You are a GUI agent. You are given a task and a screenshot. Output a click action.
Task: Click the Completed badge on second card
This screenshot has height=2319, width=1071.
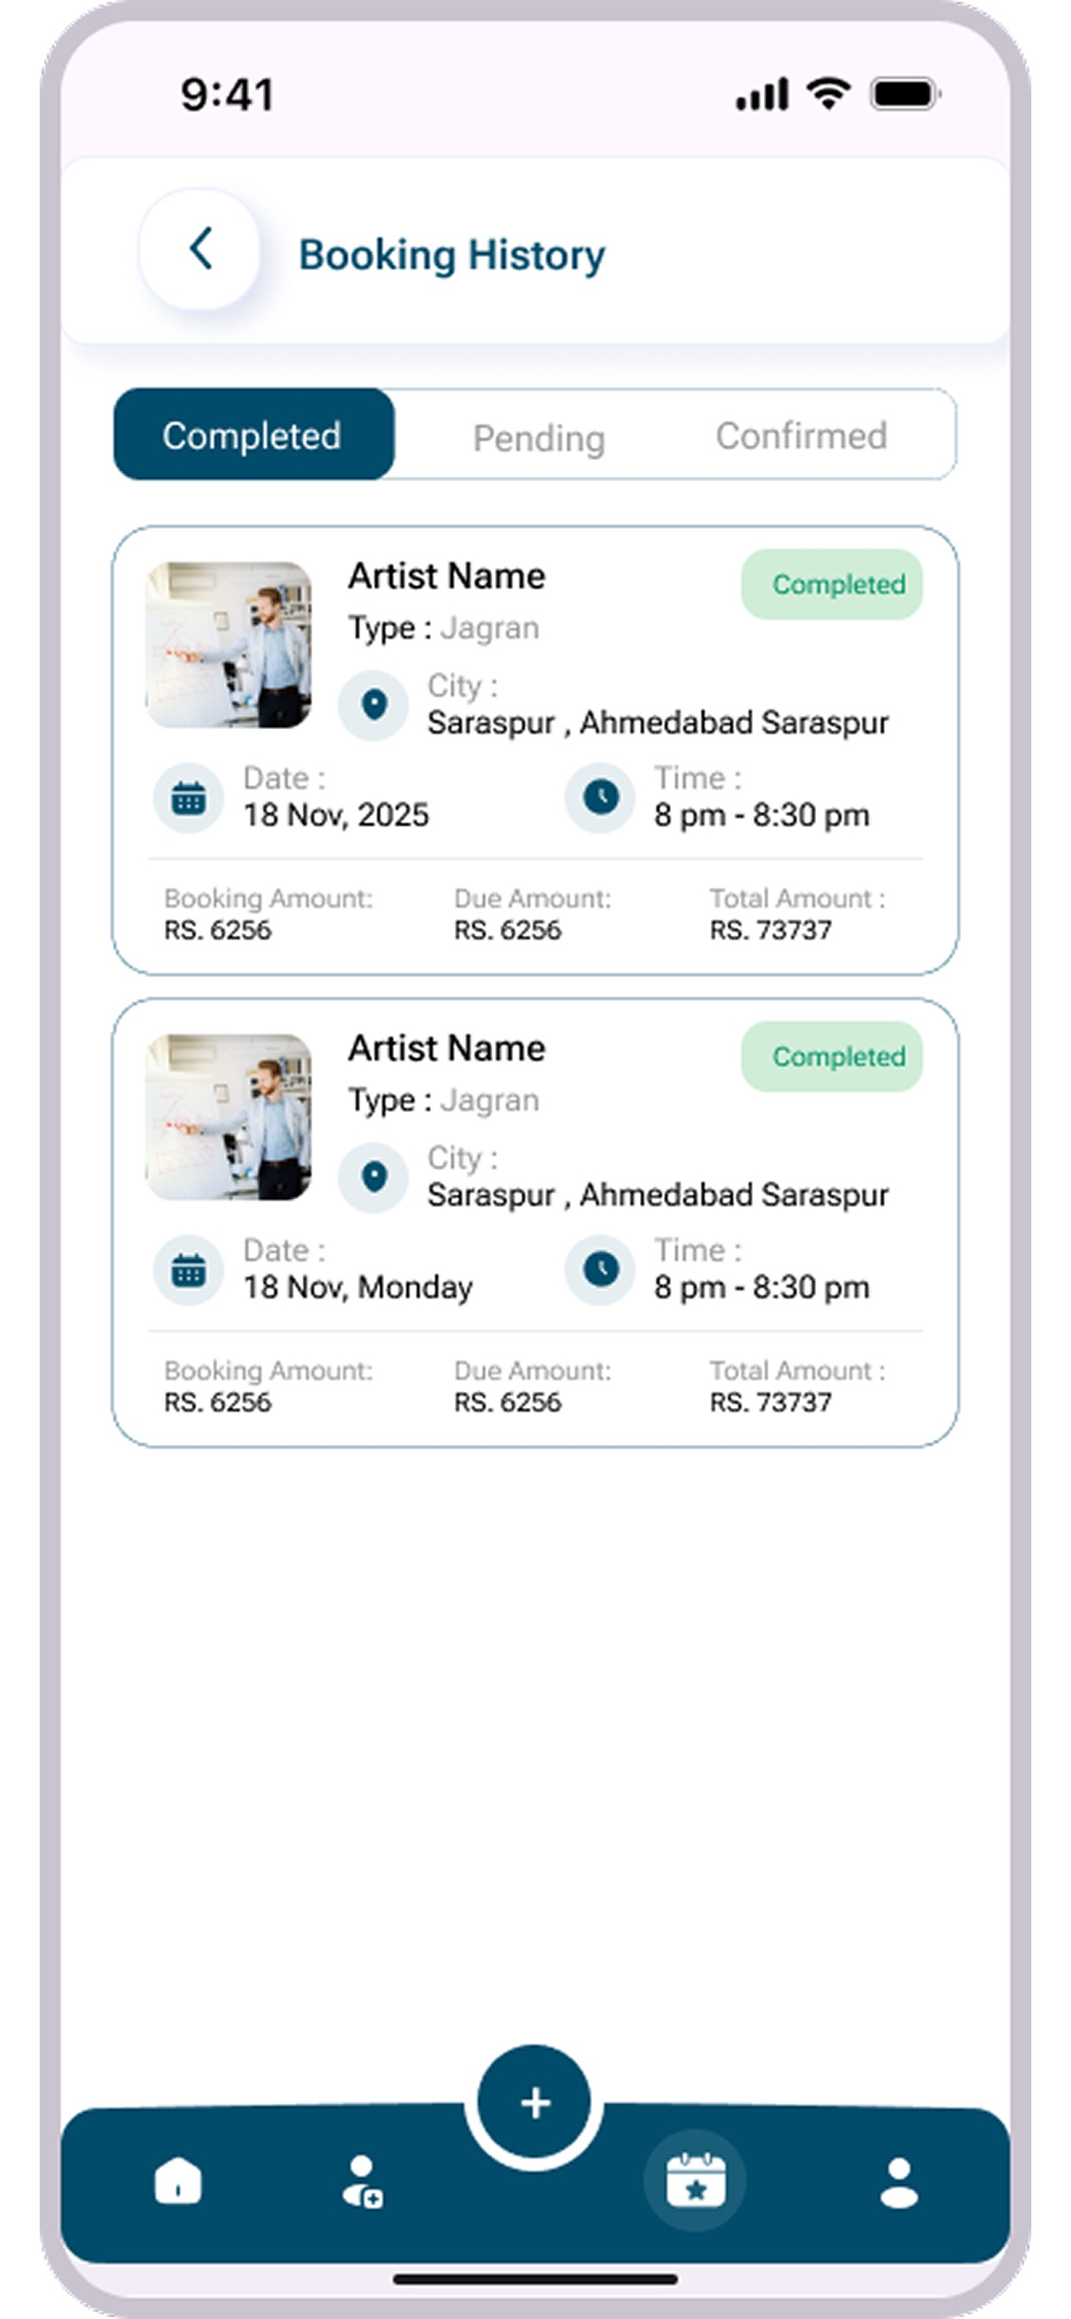831,1057
